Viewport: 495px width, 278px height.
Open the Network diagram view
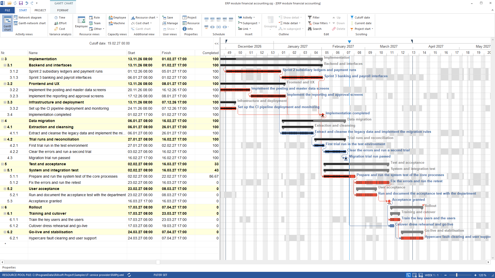click(28, 18)
